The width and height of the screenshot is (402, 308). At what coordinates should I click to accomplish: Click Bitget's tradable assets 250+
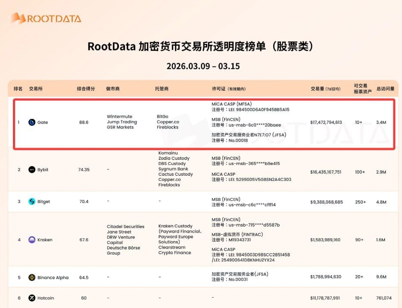tap(361, 202)
